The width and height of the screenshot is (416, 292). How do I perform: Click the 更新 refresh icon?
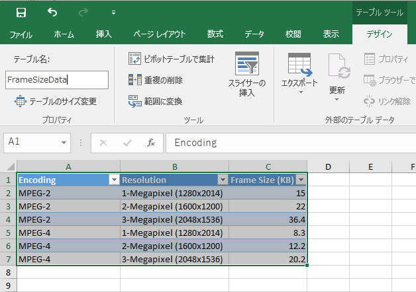[x=338, y=66]
